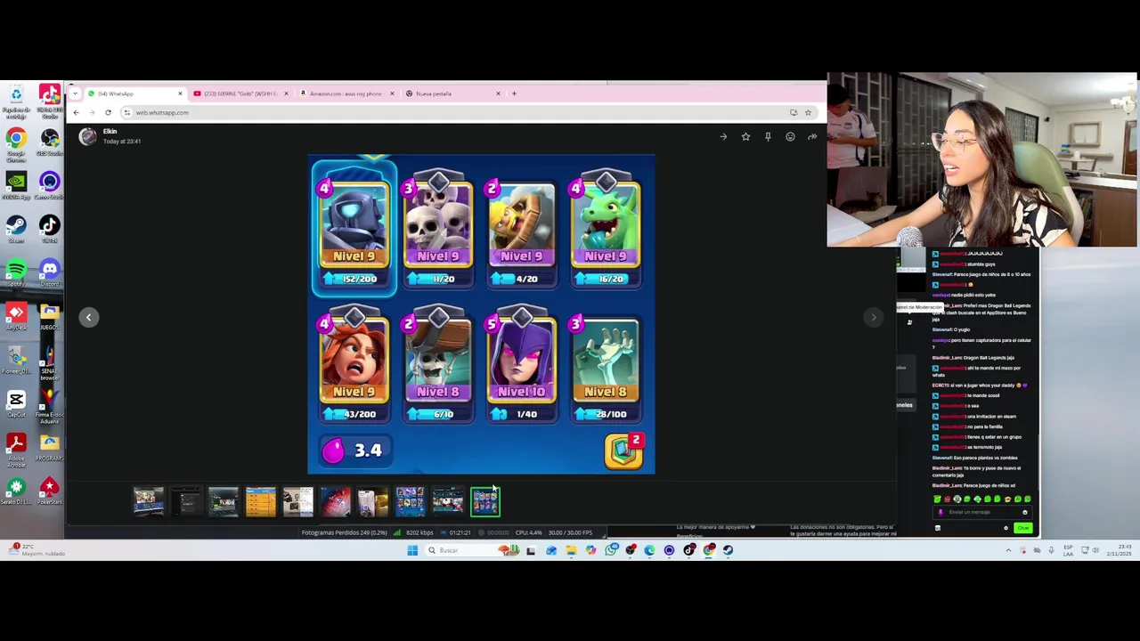The image size is (1140, 641).
Task: Bookmark this page with the star icon
Action: (808, 112)
